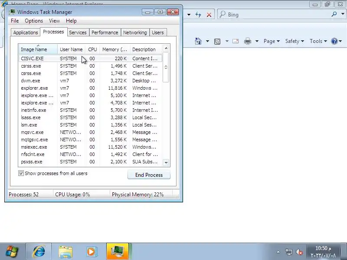Select the iexplore.exe row with 5,100 K
The image size is (347, 260).
tap(90, 95)
